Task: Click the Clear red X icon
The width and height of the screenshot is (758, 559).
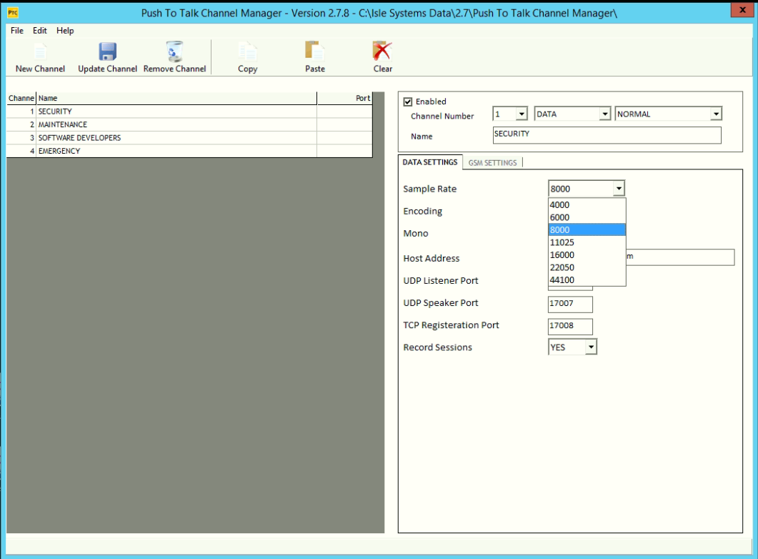Action: 382,51
